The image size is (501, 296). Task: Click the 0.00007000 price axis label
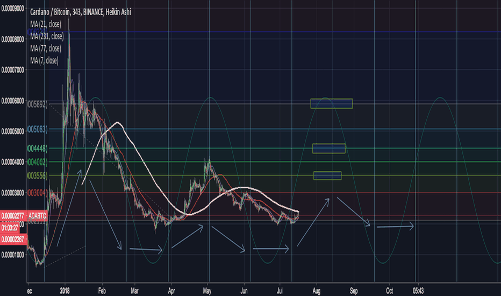[x=13, y=70]
